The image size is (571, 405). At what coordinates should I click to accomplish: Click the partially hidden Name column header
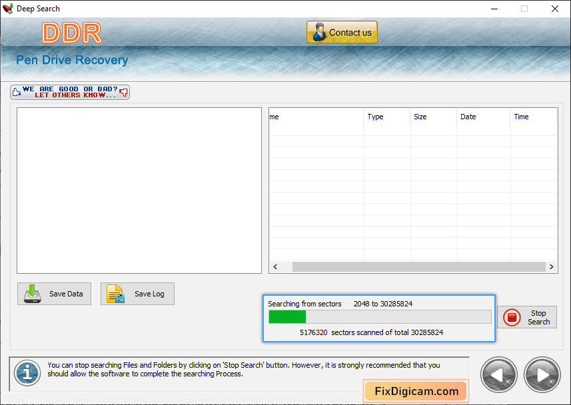click(316, 117)
